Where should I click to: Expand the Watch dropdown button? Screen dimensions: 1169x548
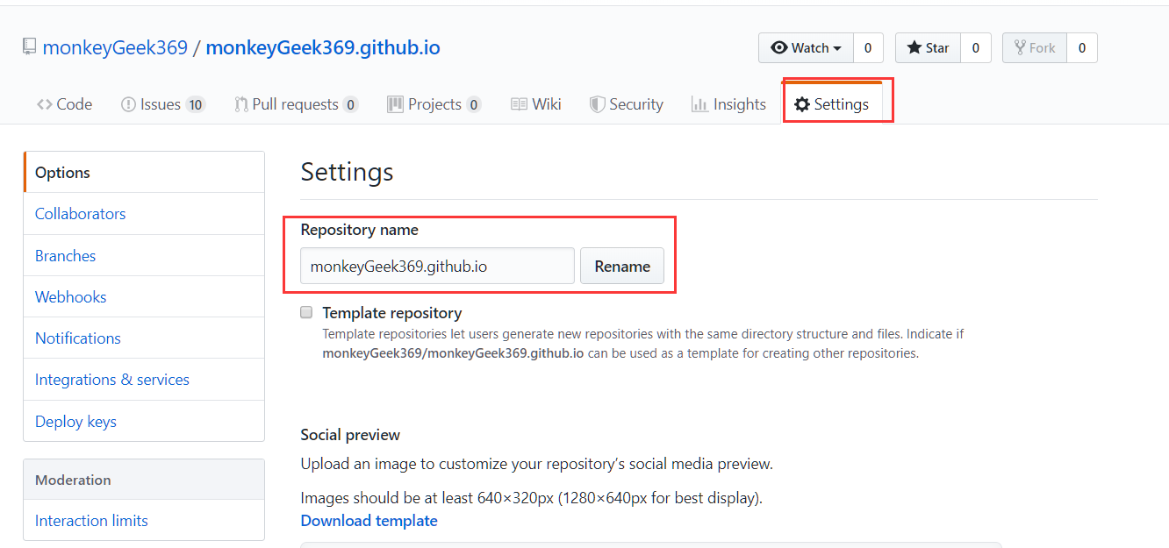click(806, 48)
